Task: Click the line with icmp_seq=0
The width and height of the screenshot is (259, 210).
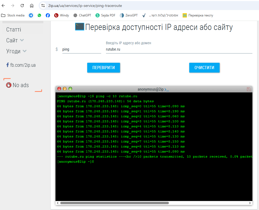Action: click(121, 106)
